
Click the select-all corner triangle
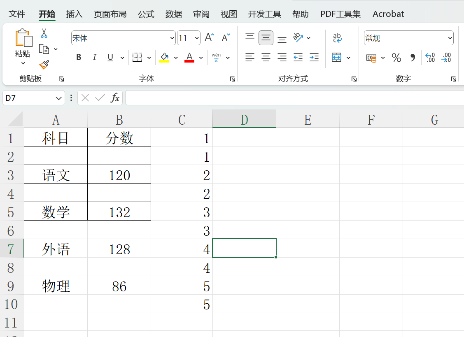pos(15,119)
